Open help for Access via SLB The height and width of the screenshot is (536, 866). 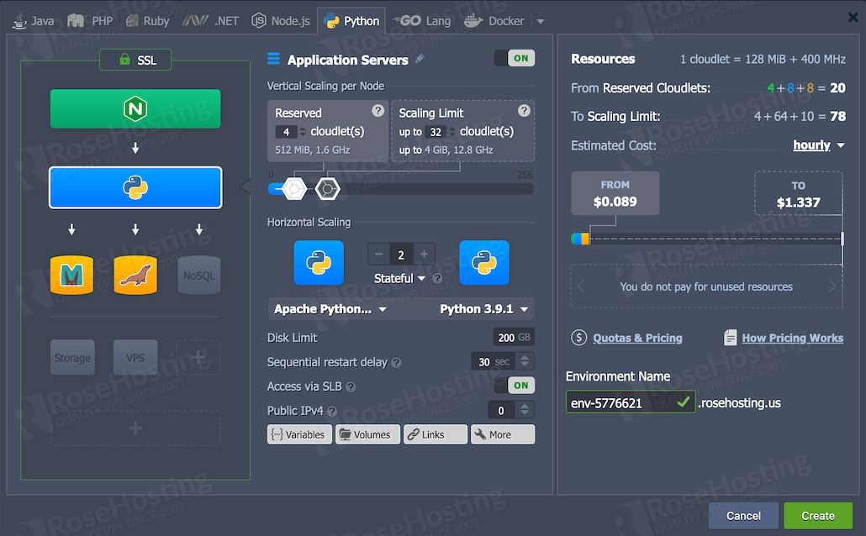[351, 387]
